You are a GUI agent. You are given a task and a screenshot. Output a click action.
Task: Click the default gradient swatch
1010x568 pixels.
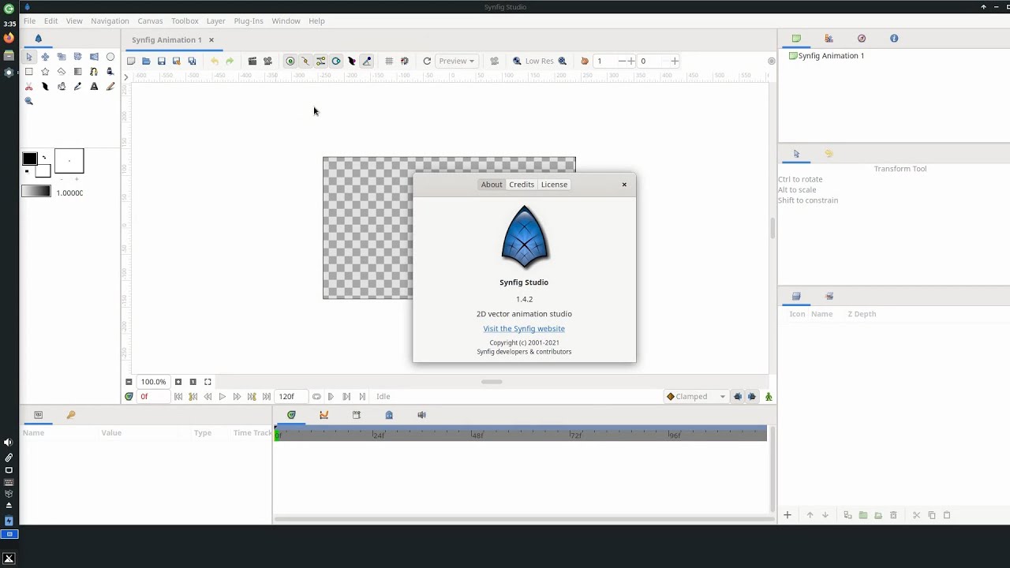[36, 192]
